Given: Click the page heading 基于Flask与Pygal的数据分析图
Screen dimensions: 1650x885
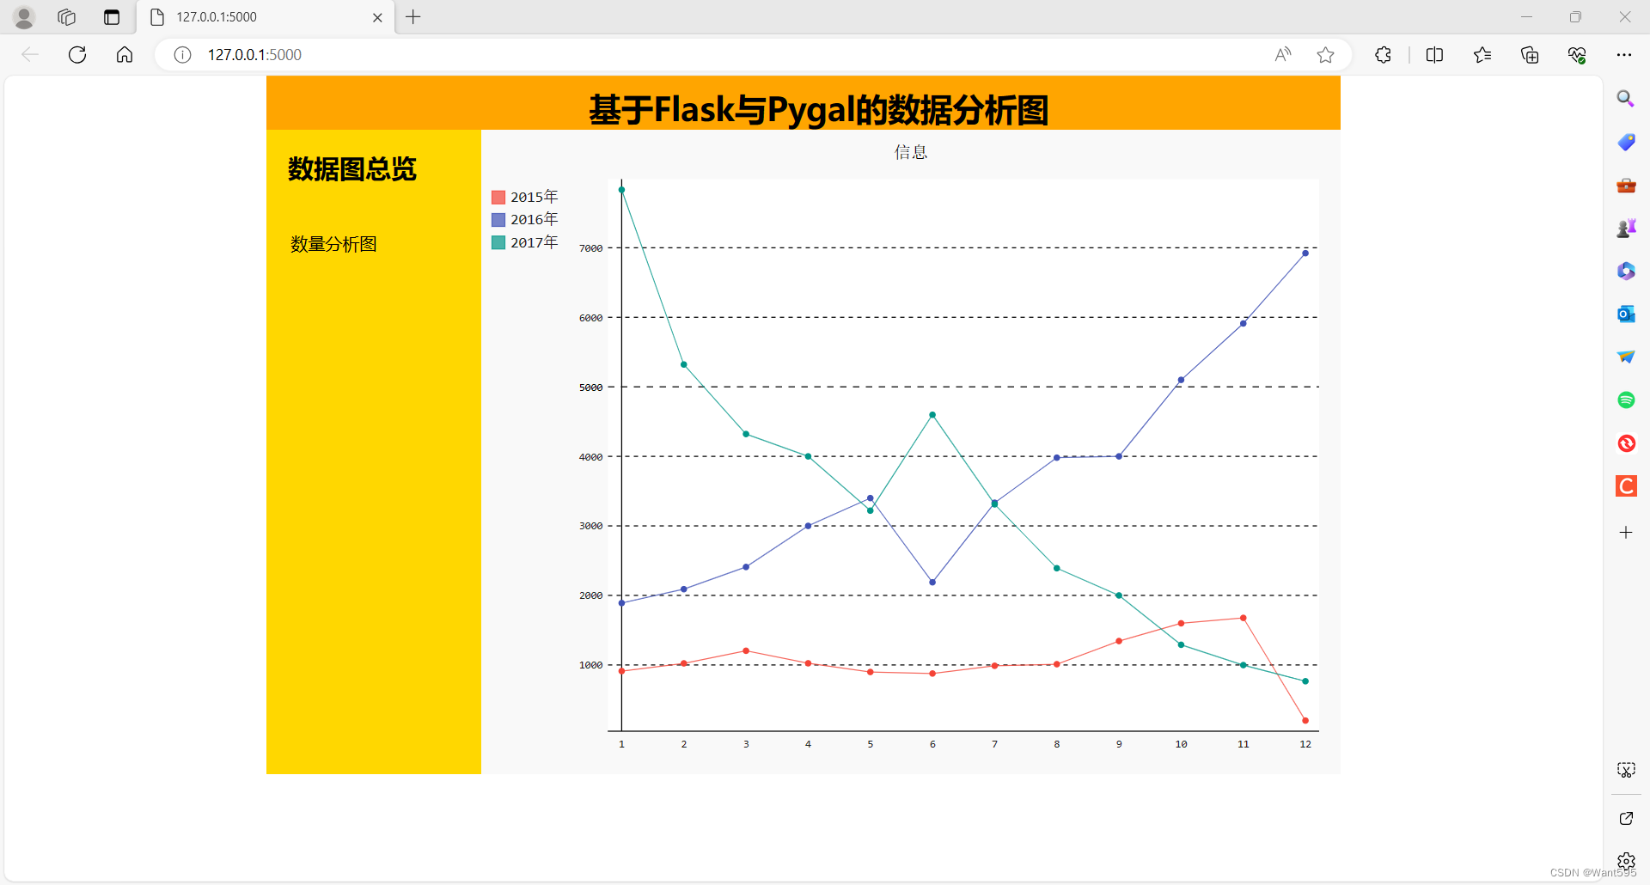Looking at the screenshot, I should 818,110.
